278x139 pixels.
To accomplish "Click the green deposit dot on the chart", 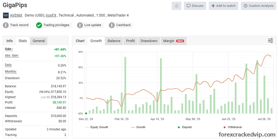I will 86,113.
